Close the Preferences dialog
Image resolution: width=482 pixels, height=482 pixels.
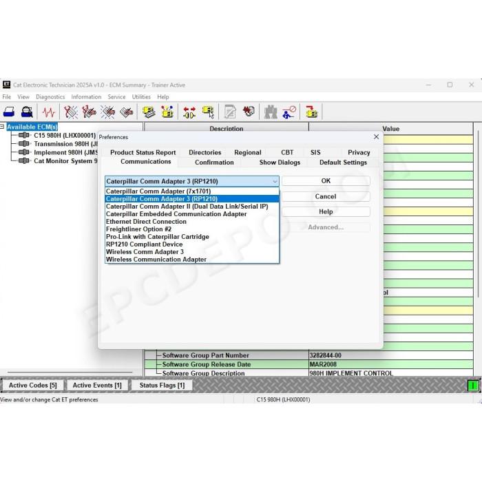click(x=376, y=137)
